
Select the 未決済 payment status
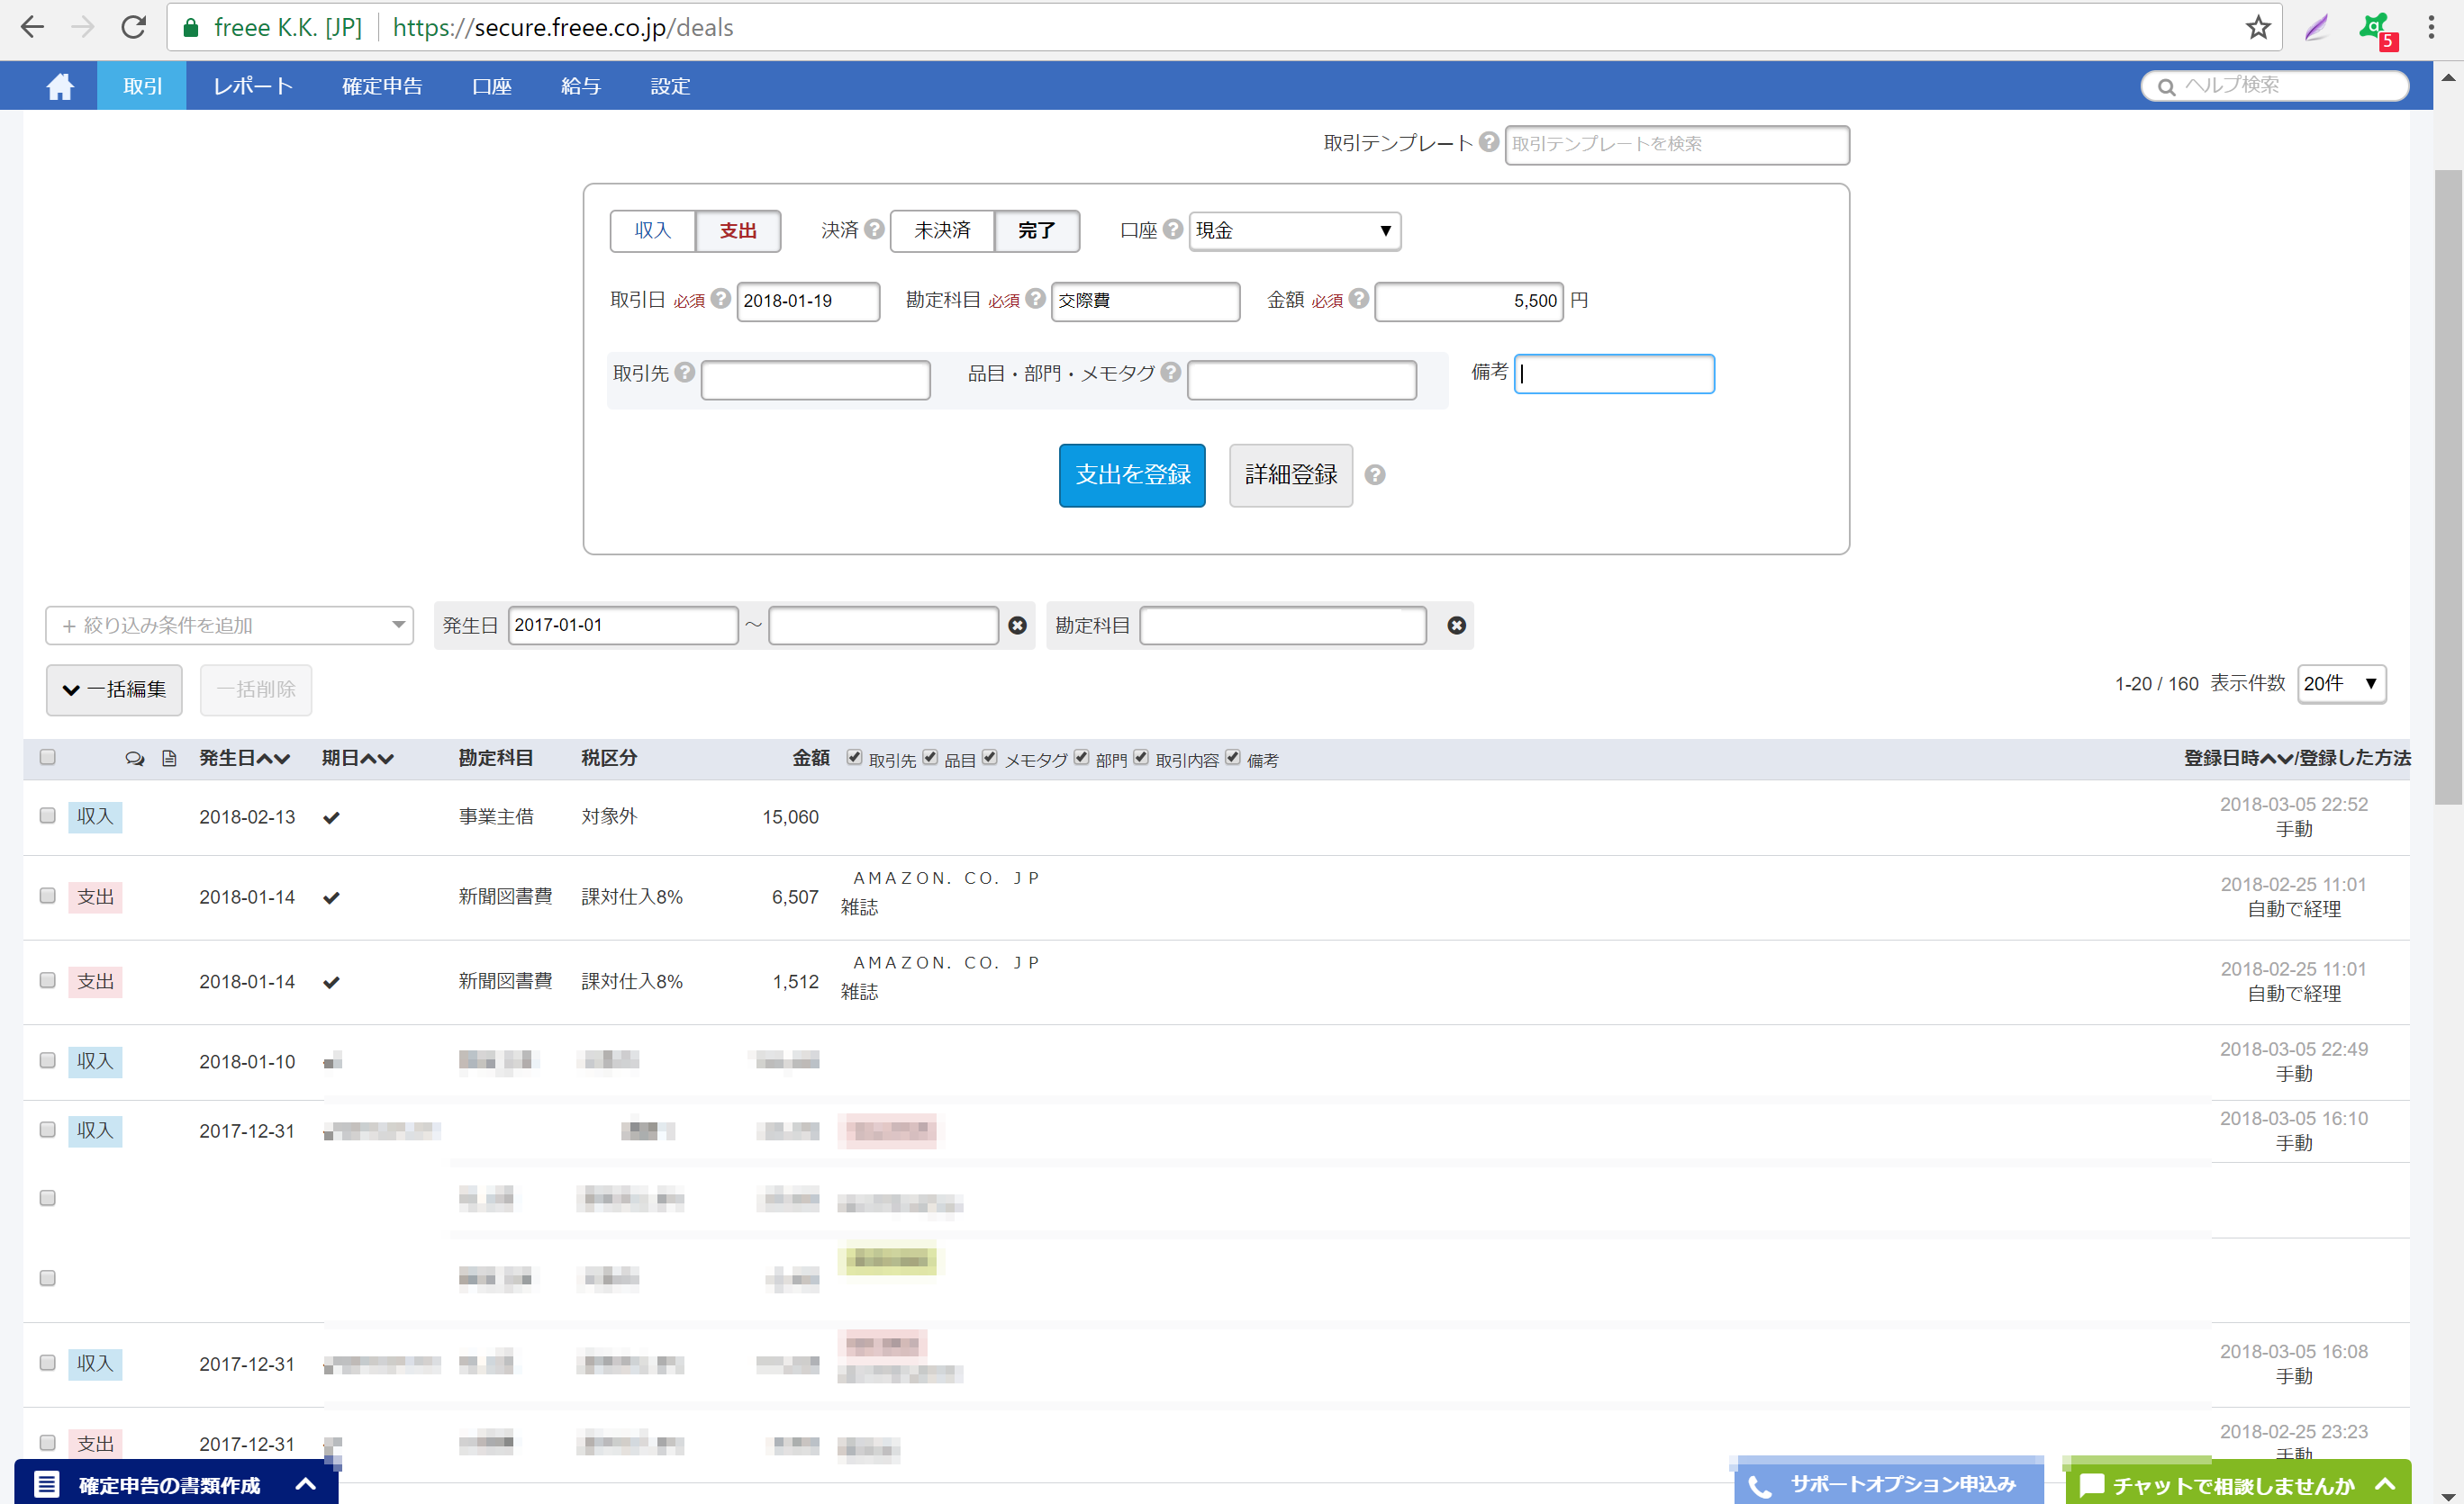pyautogui.click(x=942, y=230)
